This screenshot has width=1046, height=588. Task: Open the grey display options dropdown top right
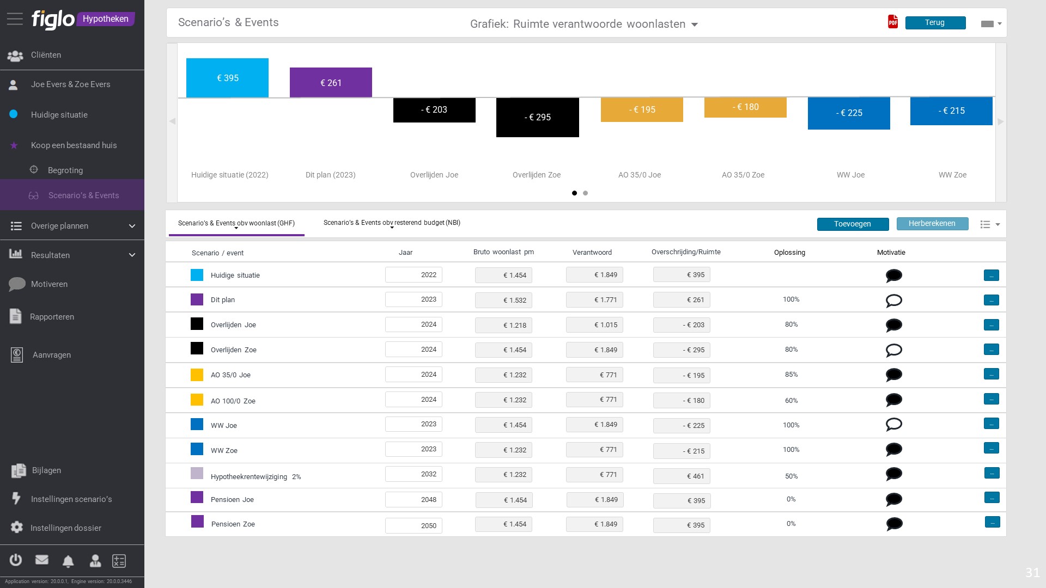tap(991, 24)
